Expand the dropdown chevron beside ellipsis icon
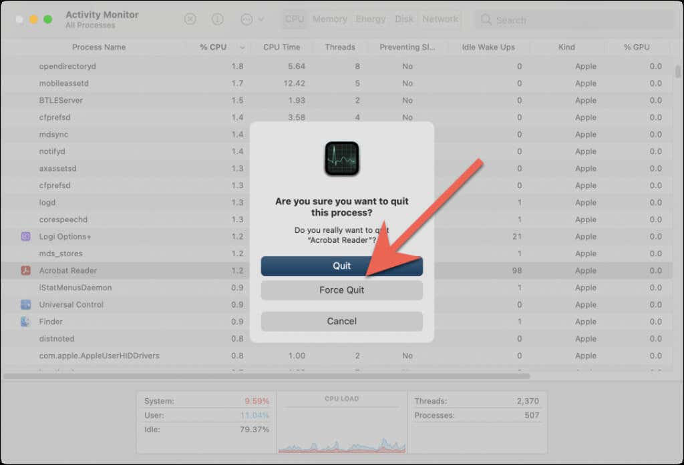684x465 pixels. click(x=261, y=19)
